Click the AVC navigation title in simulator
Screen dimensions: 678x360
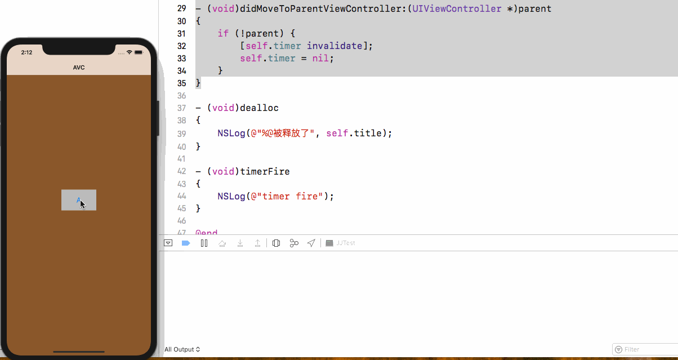tap(79, 68)
